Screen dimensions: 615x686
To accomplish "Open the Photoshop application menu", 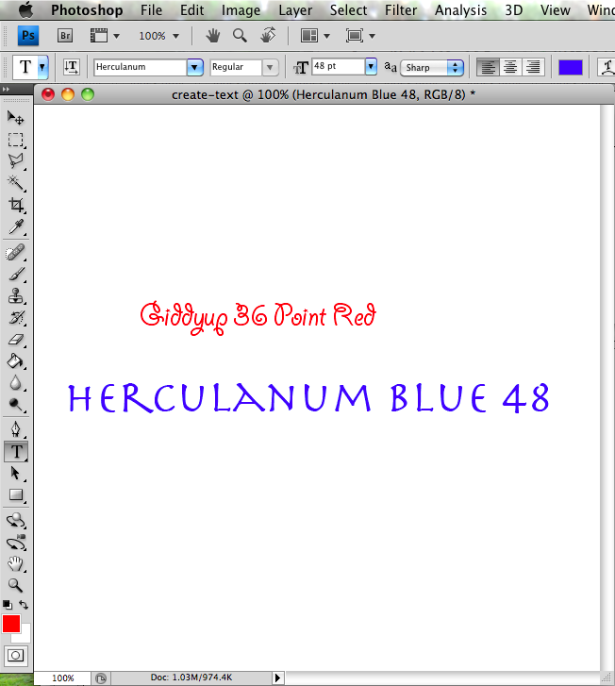I will [87, 10].
